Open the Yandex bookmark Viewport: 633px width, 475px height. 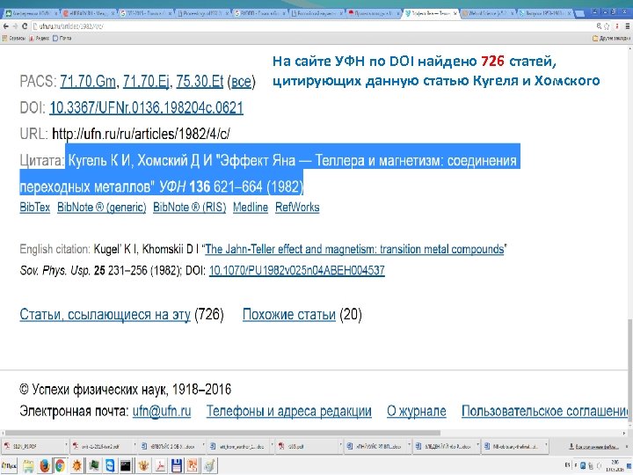click(40, 38)
